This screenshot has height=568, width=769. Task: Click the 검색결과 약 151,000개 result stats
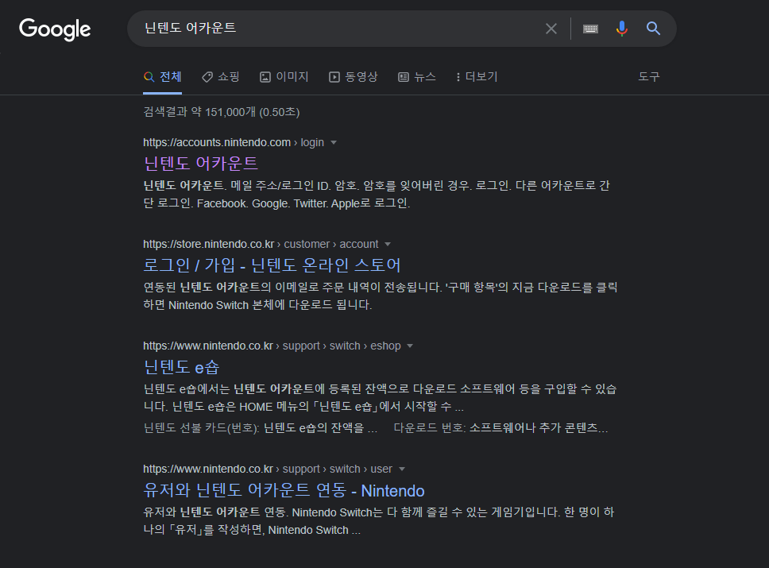point(221,112)
